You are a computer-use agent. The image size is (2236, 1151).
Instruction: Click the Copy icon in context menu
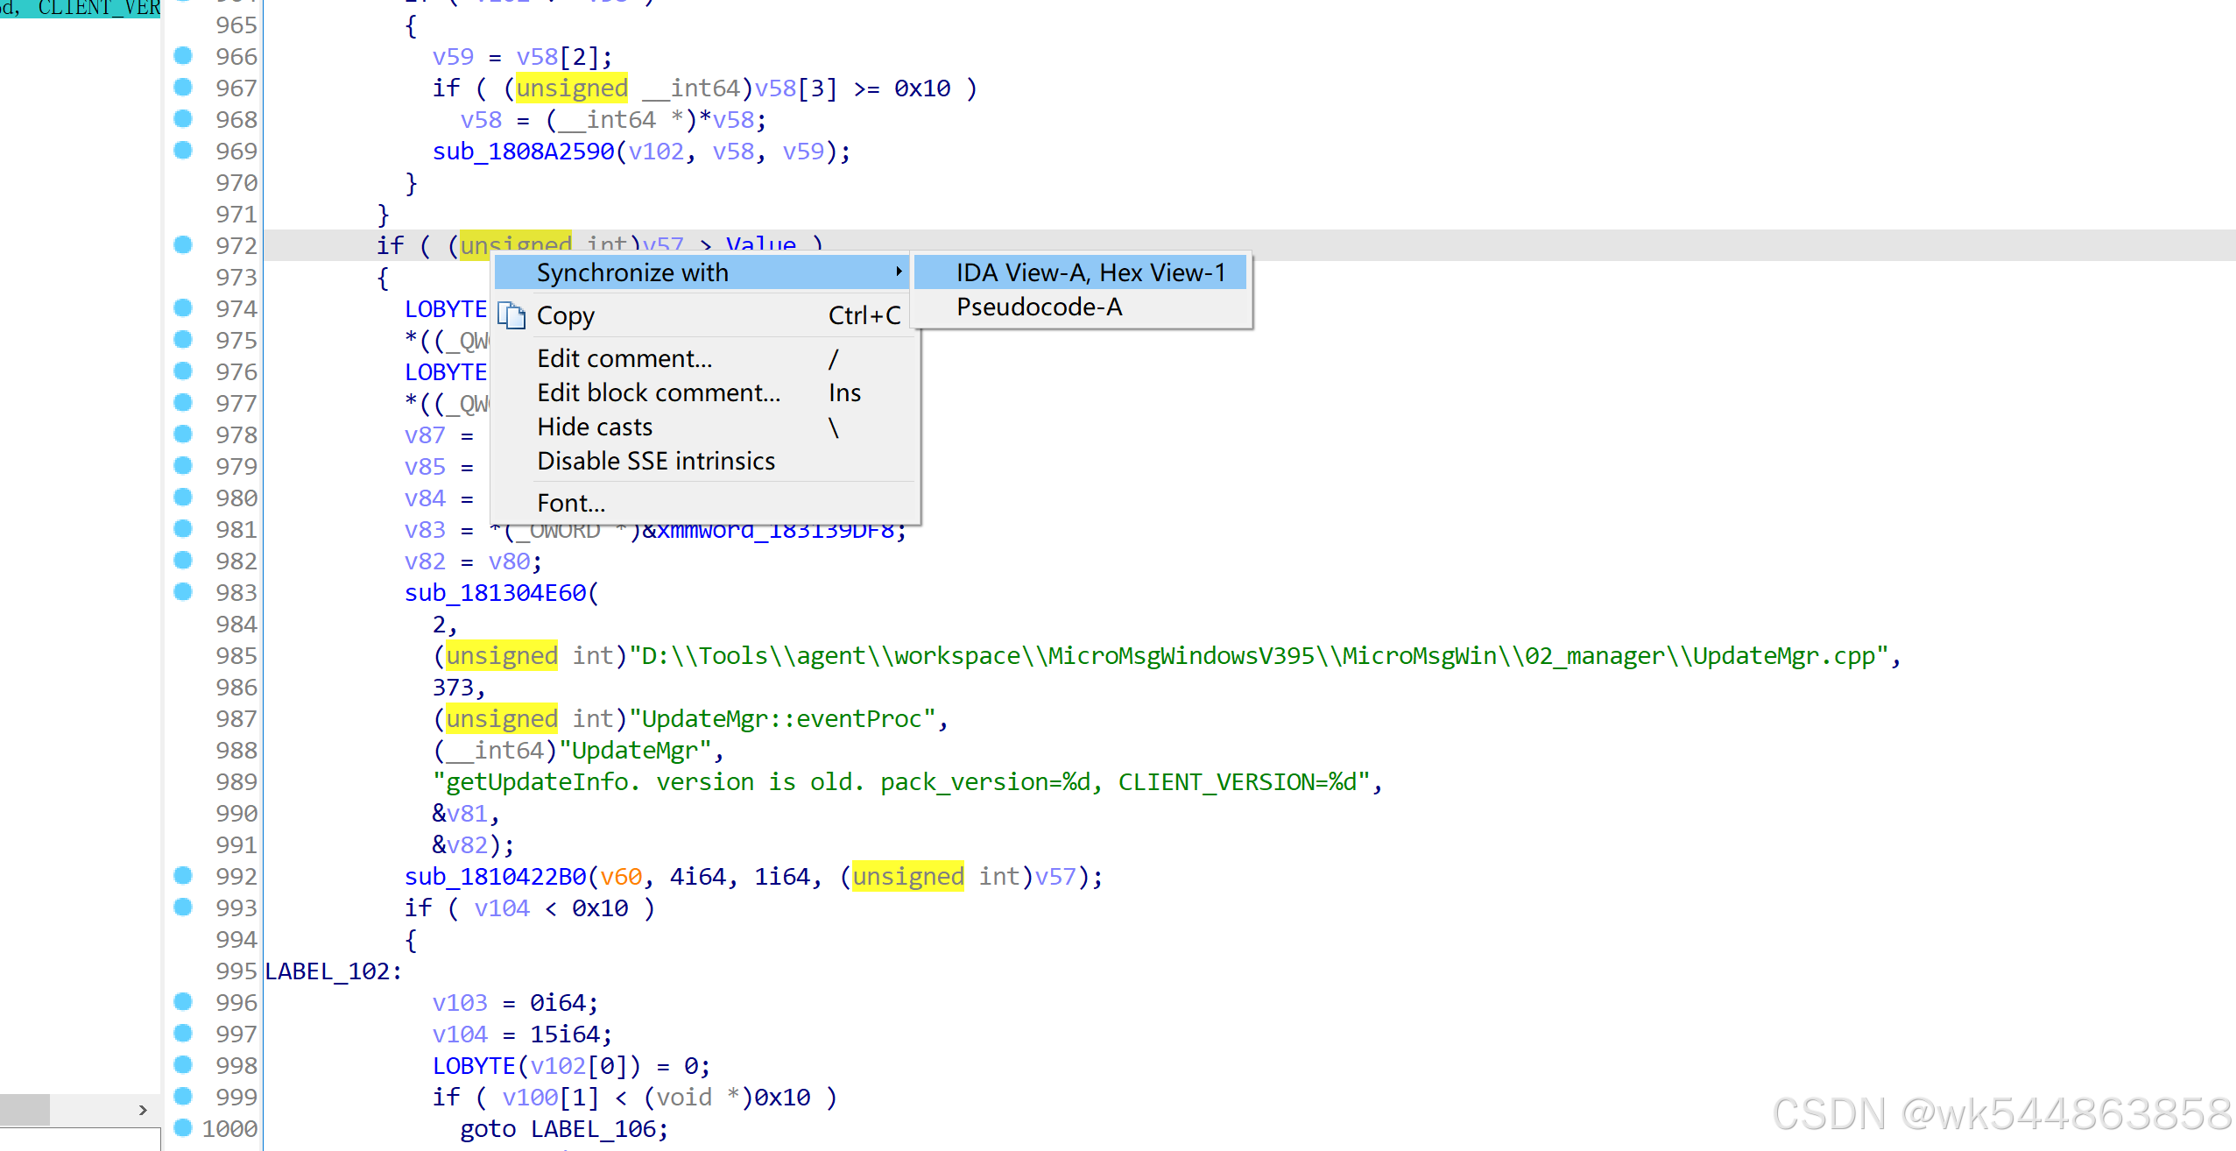tap(511, 315)
